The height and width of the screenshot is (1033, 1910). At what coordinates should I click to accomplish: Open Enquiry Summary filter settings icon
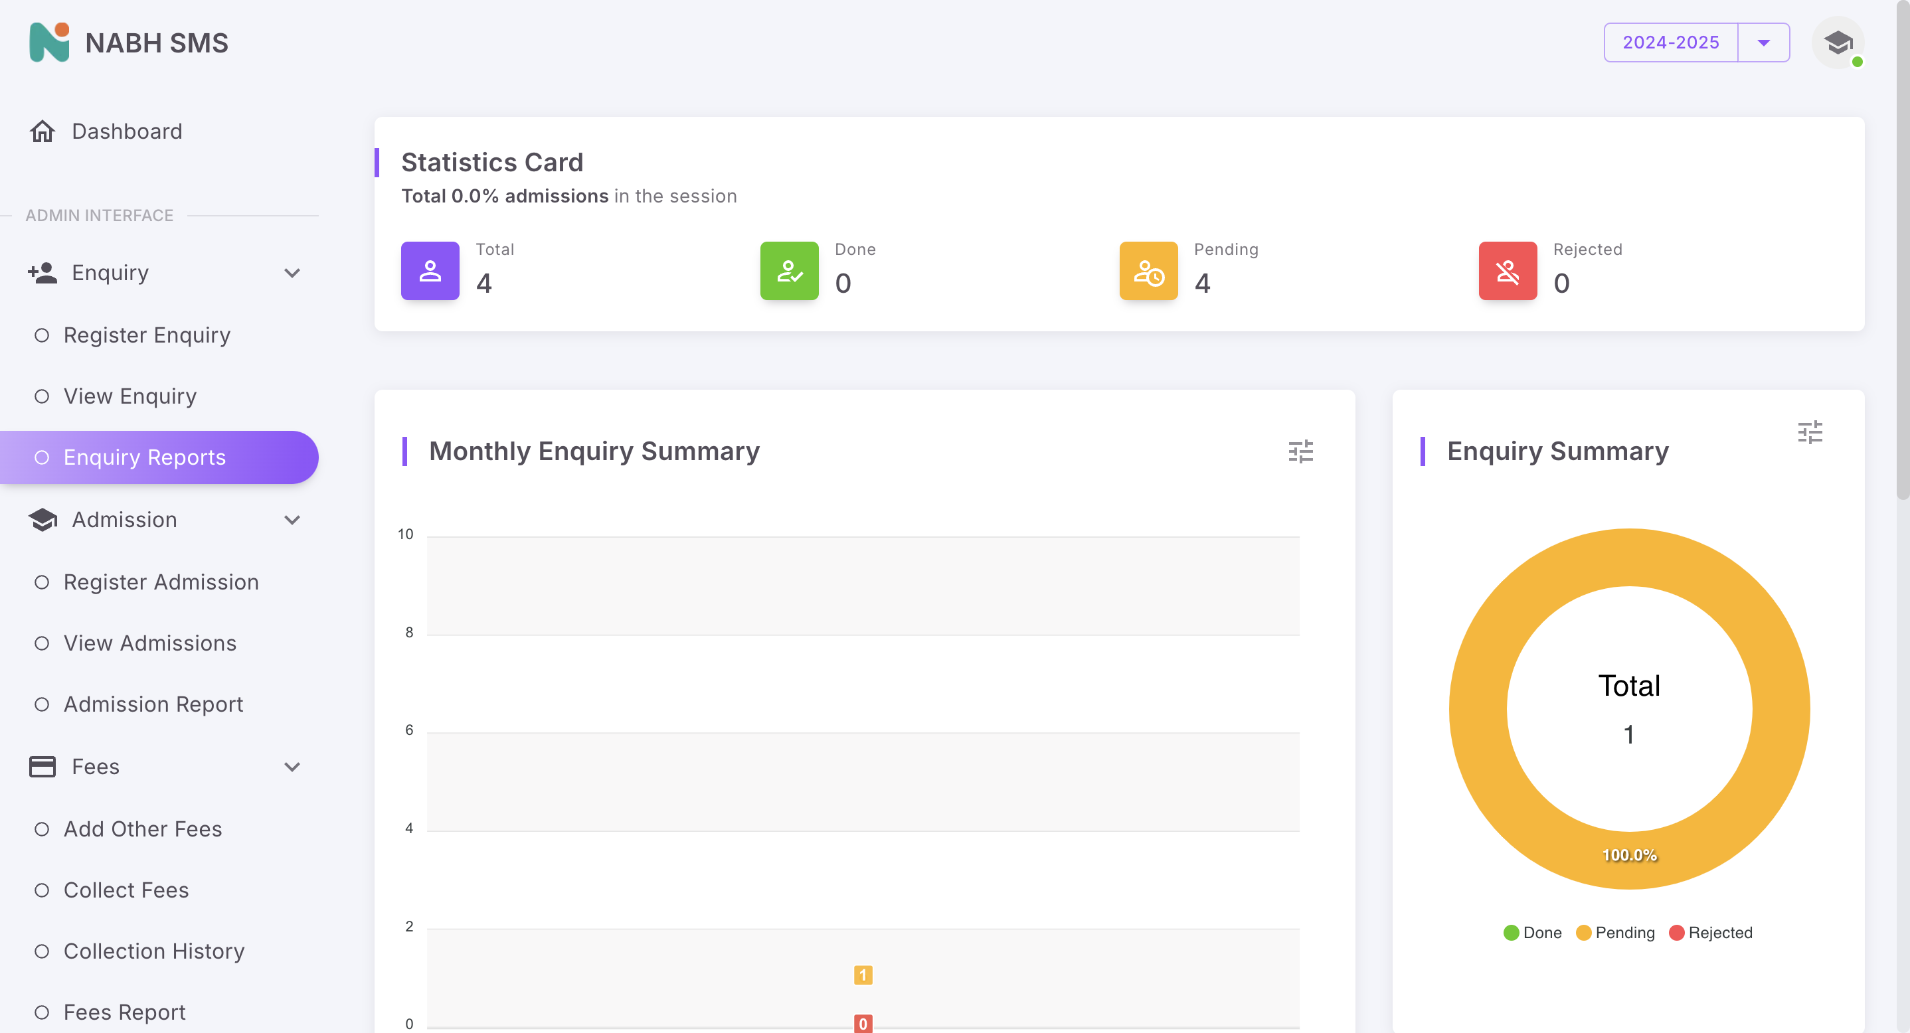pos(1810,432)
